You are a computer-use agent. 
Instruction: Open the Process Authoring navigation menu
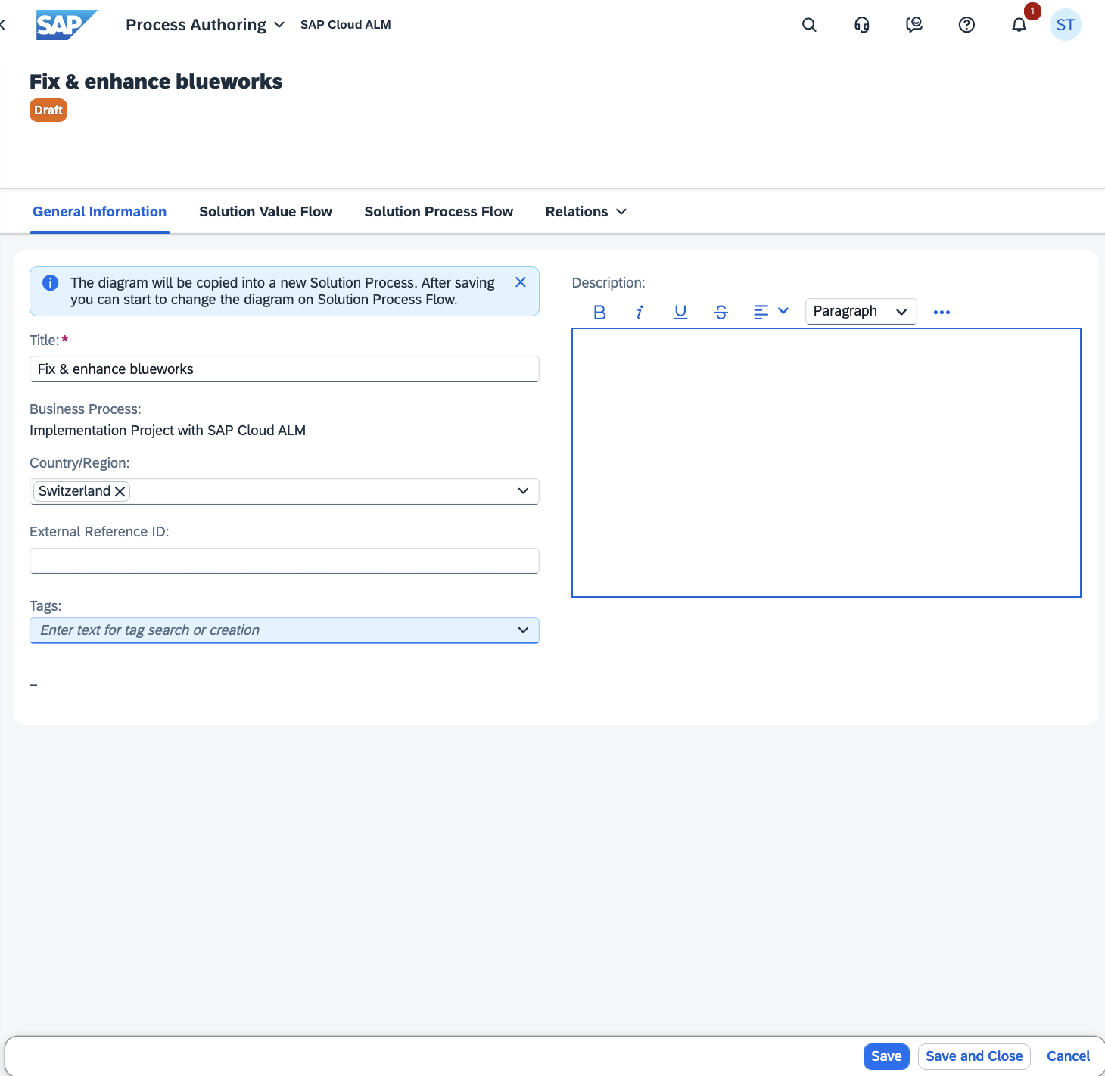(x=205, y=25)
